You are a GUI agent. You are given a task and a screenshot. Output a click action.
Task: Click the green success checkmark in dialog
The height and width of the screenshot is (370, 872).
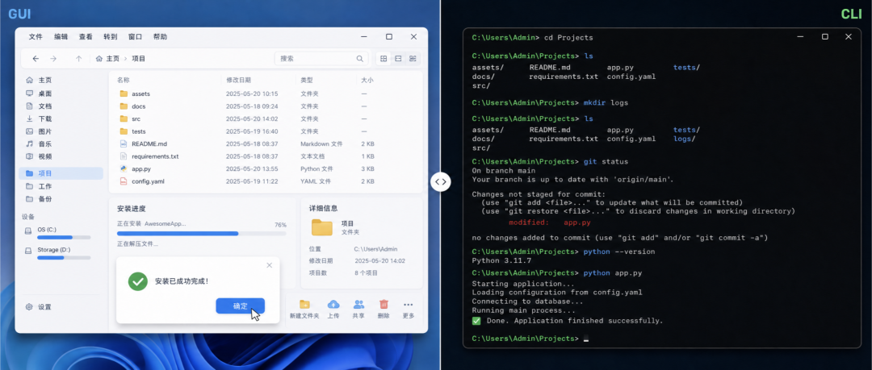pos(138,281)
